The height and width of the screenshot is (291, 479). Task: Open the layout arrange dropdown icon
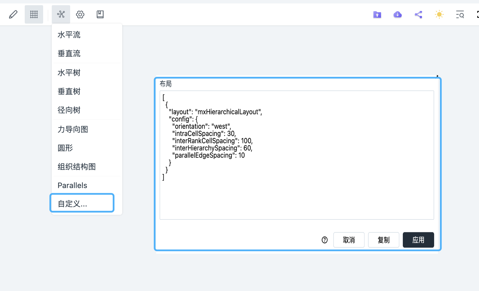61,14
